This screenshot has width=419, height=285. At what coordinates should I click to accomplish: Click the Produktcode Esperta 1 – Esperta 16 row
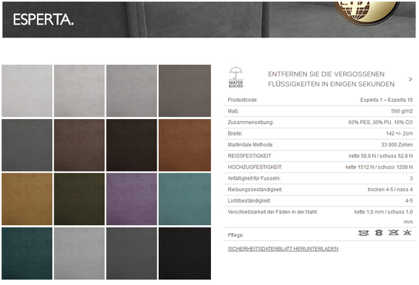pos(320,100)
